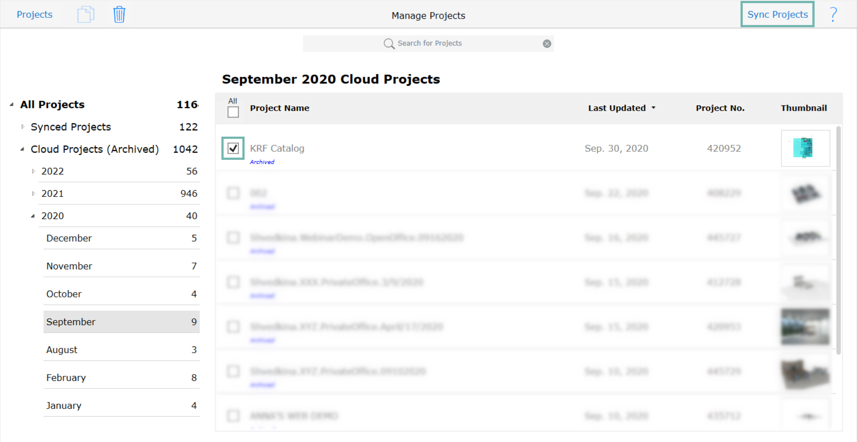Select the December month entry

tap(121, 238)
